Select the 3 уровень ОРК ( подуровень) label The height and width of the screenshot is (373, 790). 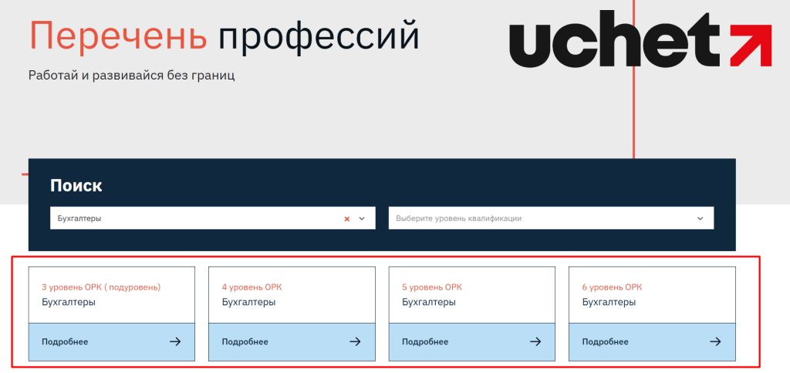tap(101, 287)
